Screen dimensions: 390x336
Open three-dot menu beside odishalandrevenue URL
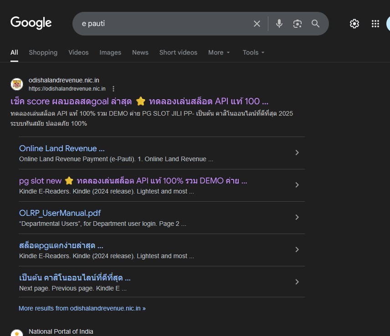(x=113, y=89)
